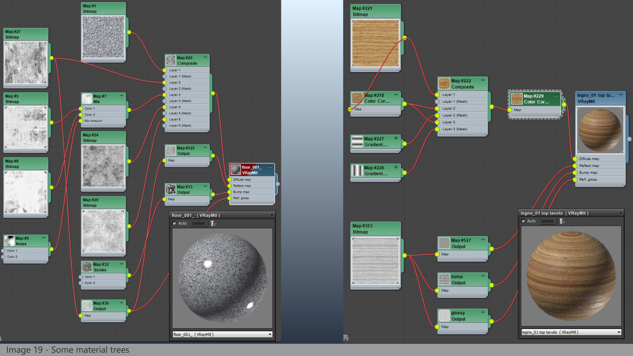633x356 pixels.
Task: Toggle Auto in the legno_01 top tavolo dialog
Action: (x=524, y=221)
